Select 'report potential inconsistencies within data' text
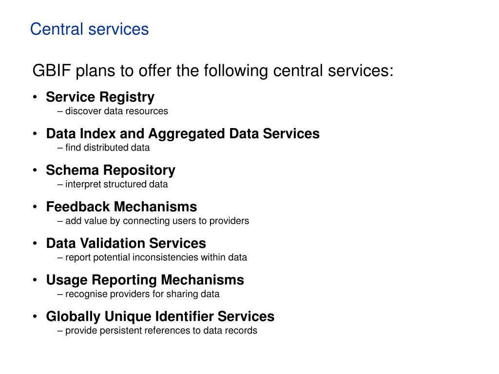Image resolution: width=499 pixels, height=374 pixels. [152, 257]
